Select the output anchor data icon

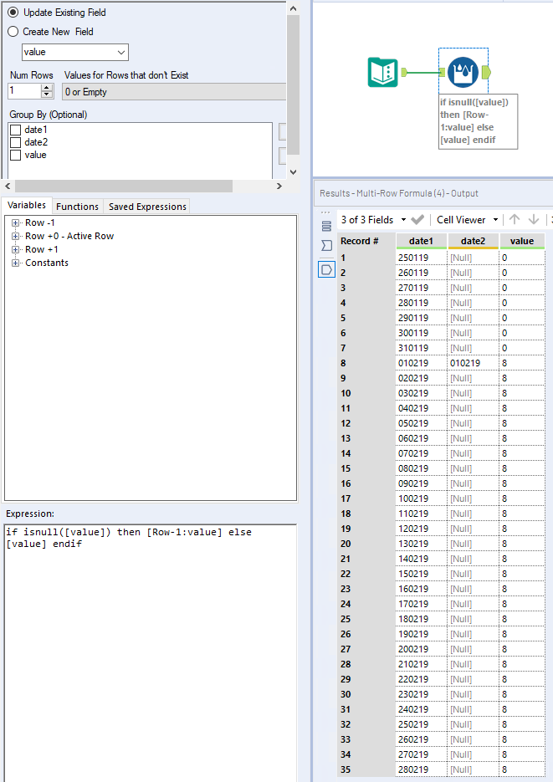tap(326, 269)
